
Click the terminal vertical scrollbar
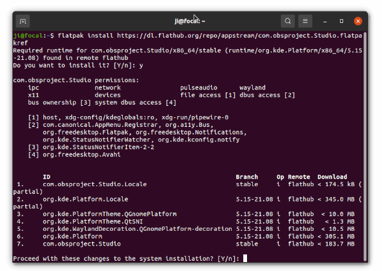click(x=365, y=147)
